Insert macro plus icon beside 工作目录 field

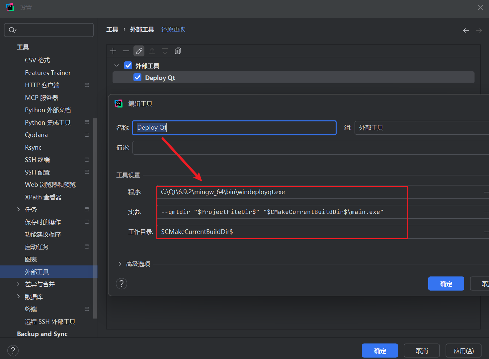486,232
